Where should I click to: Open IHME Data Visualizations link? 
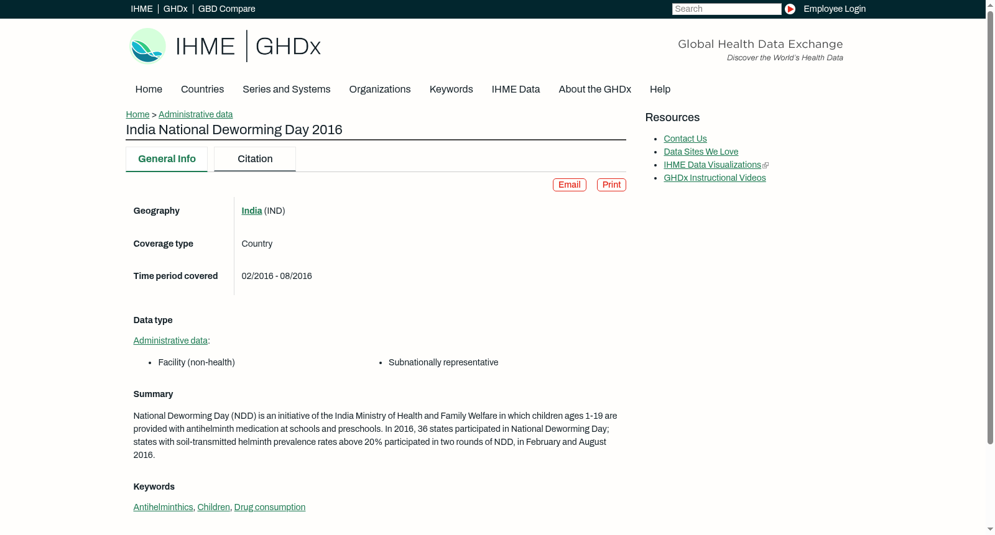coord(712,165)
